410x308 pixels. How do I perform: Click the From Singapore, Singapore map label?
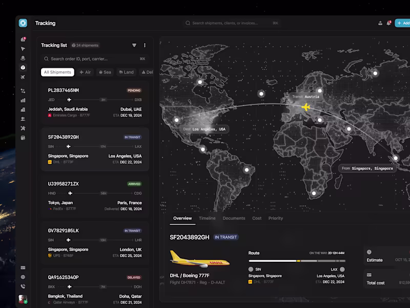(x=367, y=168)
